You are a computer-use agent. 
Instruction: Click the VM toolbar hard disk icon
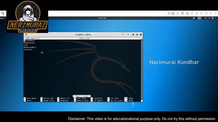click(x=173, y=13)
